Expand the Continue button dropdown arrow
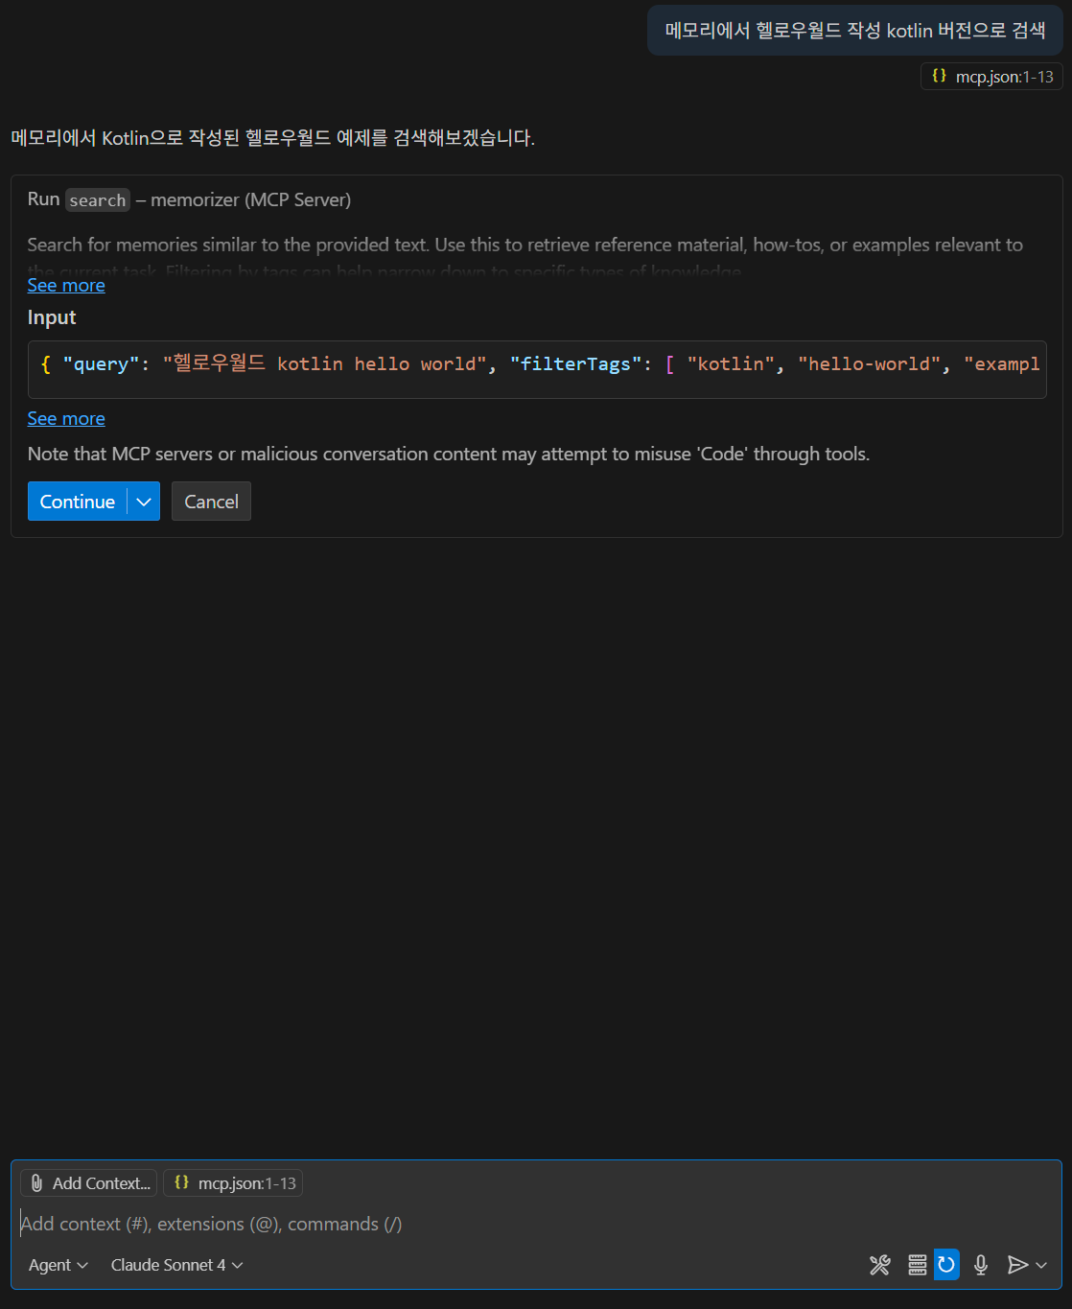Image resolution: width=1072 pixels, height=1309 pixels. point(144,502)
